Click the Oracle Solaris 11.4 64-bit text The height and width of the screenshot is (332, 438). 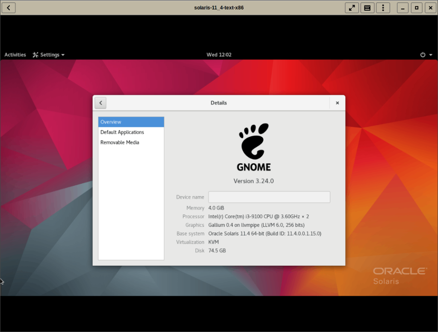[265, 234]
